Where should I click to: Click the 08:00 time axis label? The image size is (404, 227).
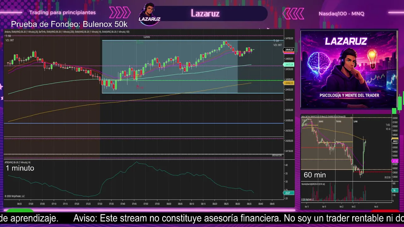tap(169, 204)
